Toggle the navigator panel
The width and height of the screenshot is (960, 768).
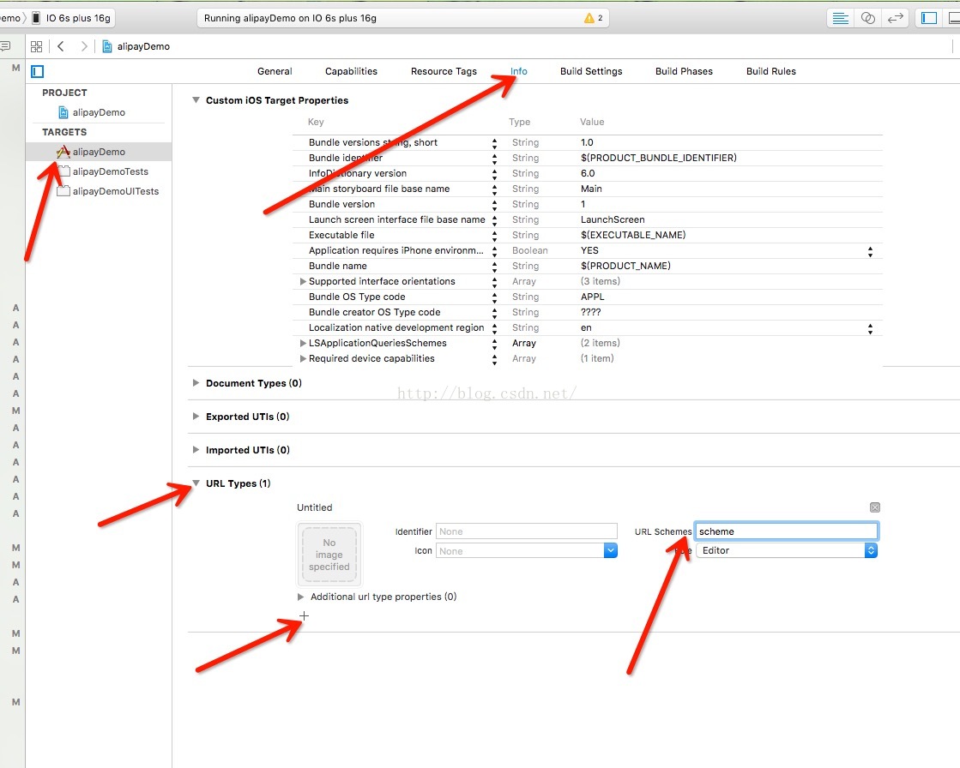[929, 18]
